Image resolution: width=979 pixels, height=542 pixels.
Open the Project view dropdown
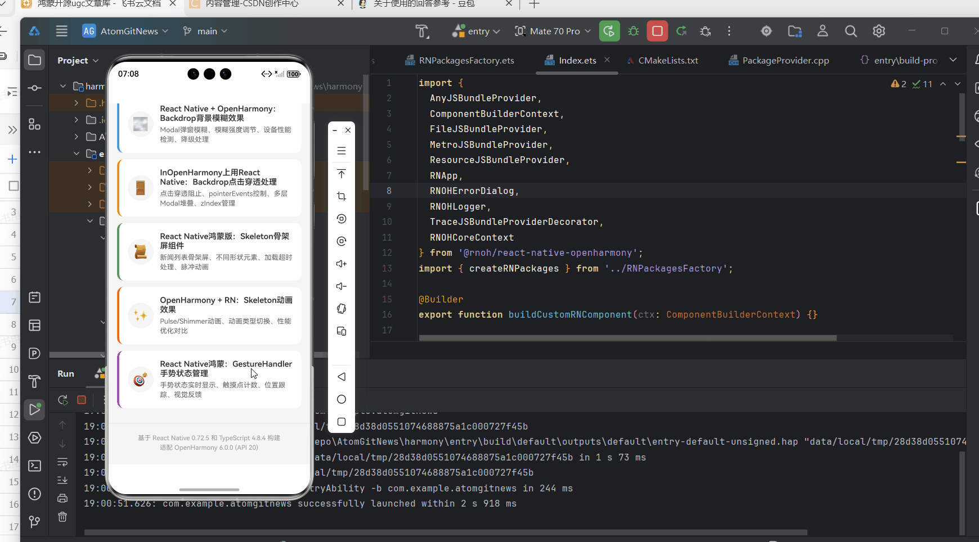tap(78, 60)
